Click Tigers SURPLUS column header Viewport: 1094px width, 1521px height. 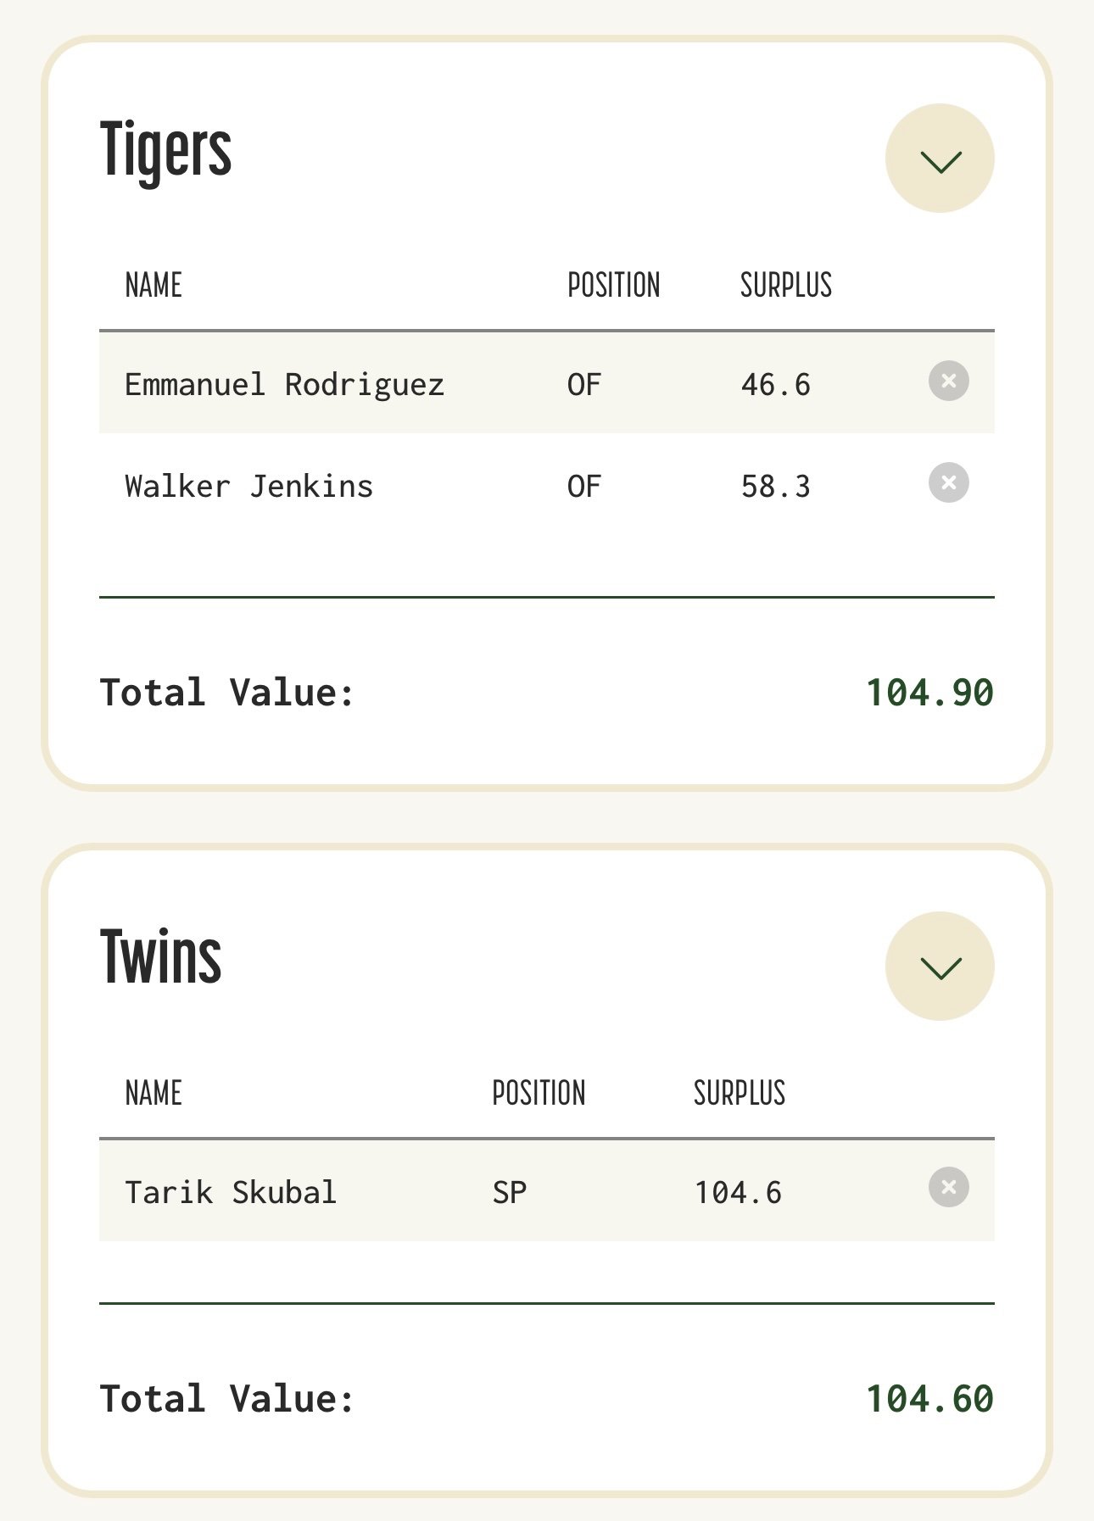[x=786, y=286]
